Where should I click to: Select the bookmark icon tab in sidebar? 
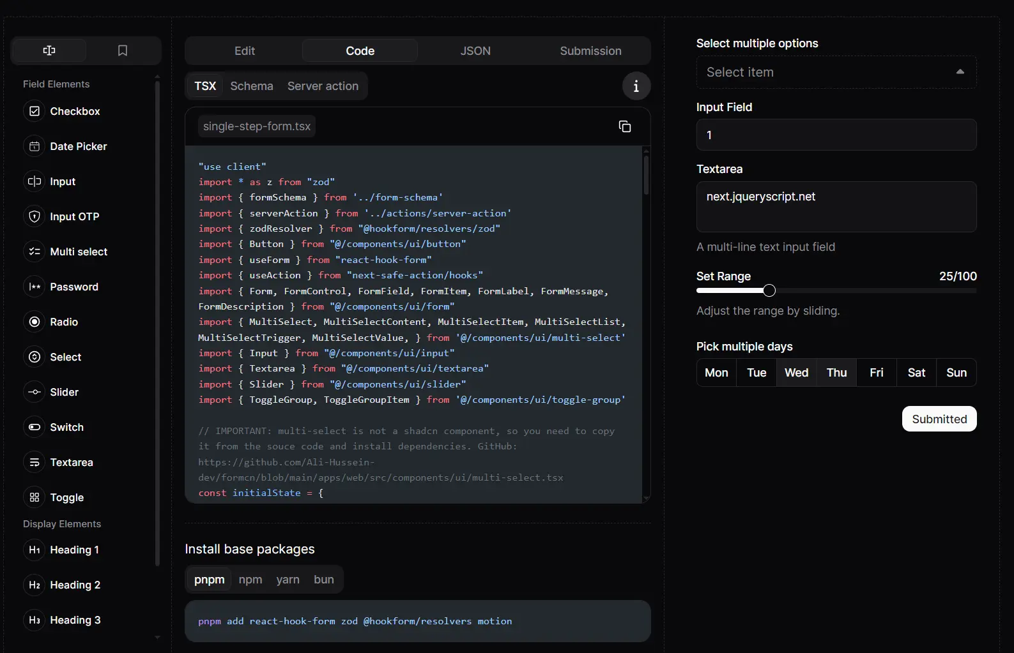pyautogui.click(x=123, y=50)
